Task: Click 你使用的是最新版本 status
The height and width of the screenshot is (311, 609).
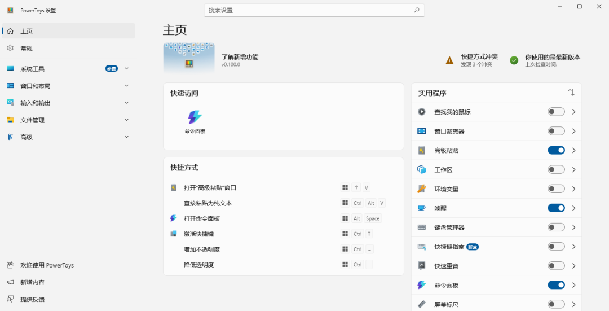Action: (545, 60)
